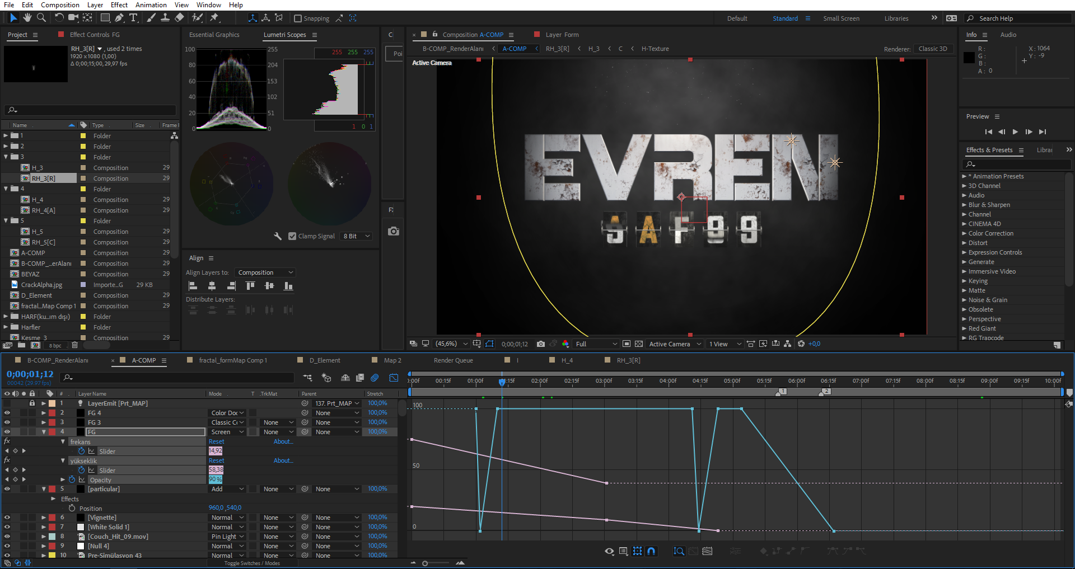Open the viewer magnification dropdown (45,6%)
Image resolution: width=1075 pixels, height=569 pixels.
(451, 344)
